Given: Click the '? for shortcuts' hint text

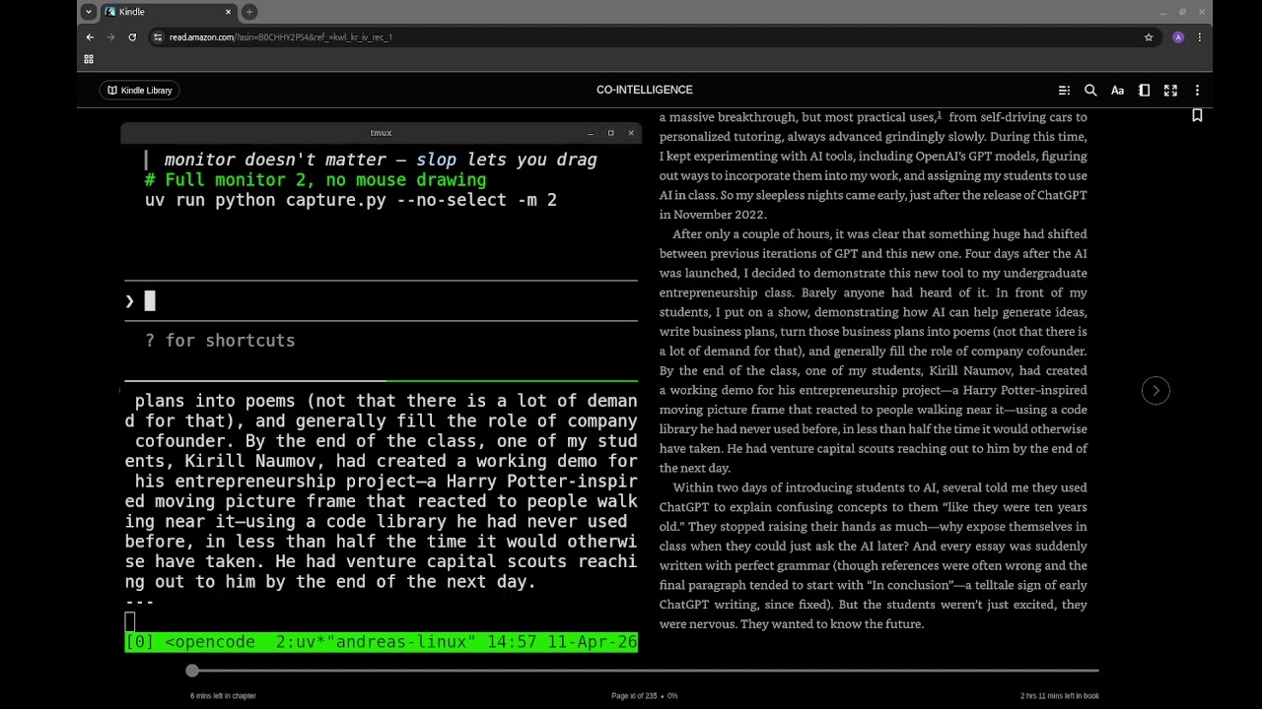Looking at the screenshot, I should tap(220, 341).
